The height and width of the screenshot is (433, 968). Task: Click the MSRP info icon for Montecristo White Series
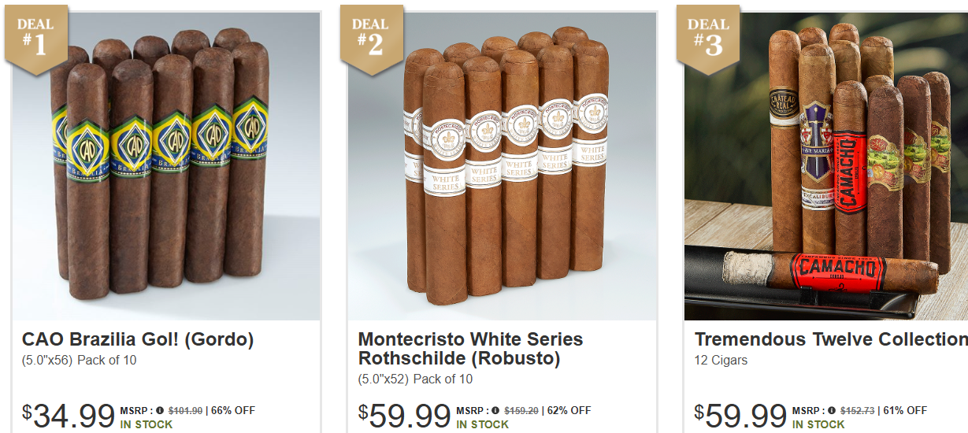496,410
